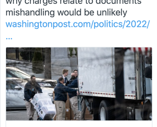Select the tweet text 'mishandling would be unlikely'
Viewport: 157px width, 127px height.
coord(66,13)
